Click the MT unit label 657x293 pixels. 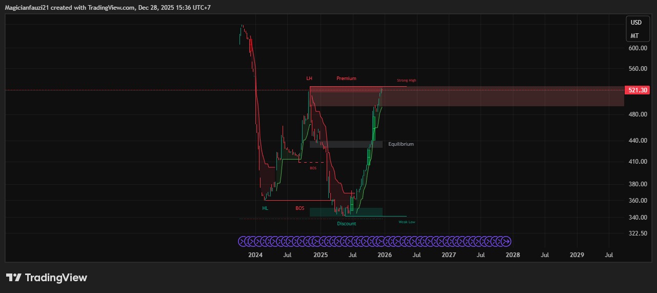coord(635,36)
